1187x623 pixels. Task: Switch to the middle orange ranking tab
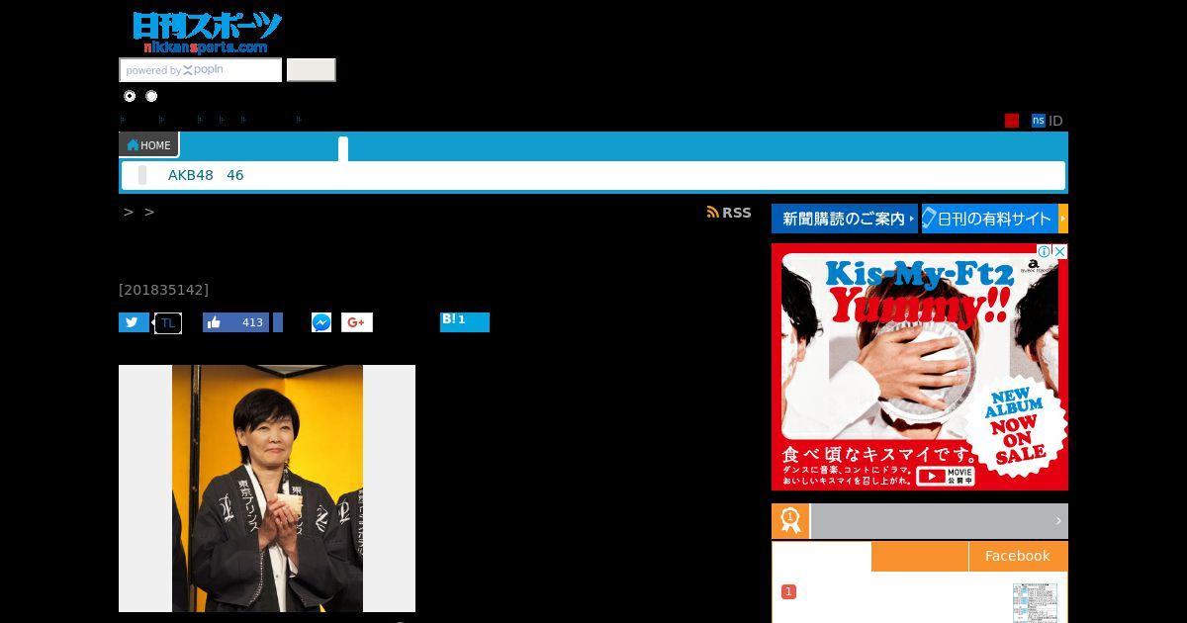tap(920, 556)
